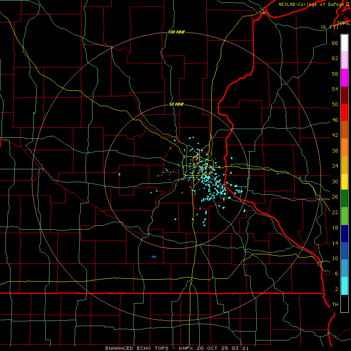Click the 03:21 timestamp

(240, 348)
